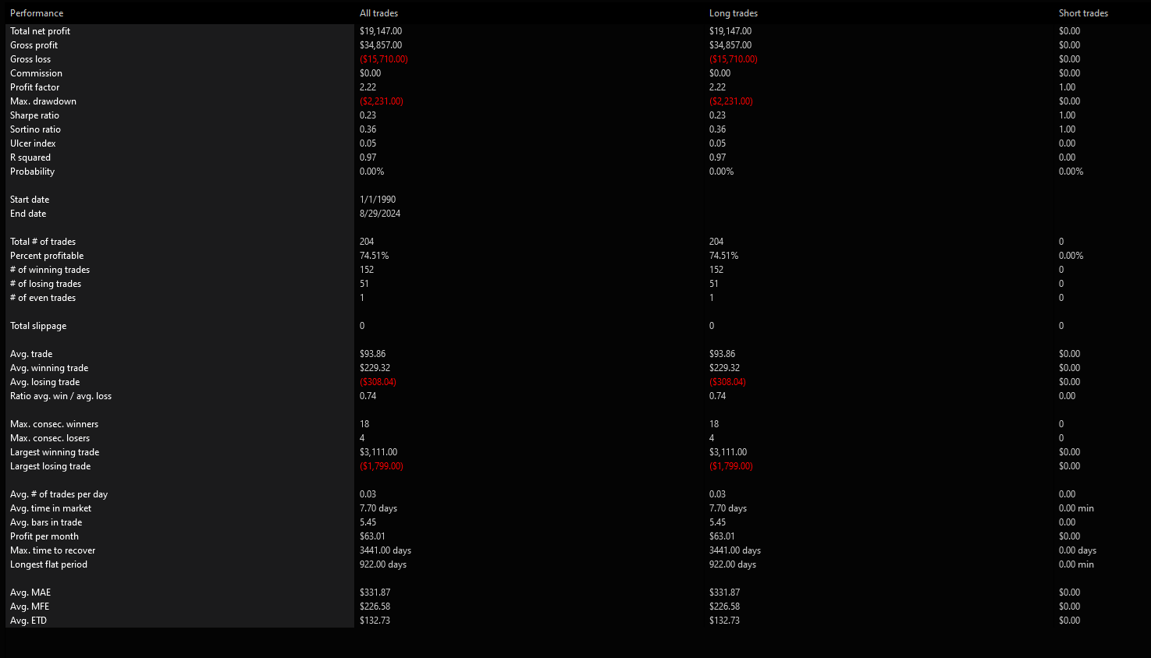The width and height of the screenshot is (1151, 658).
Task: Click the '# of winning trades' label
Action: point(50,270)
